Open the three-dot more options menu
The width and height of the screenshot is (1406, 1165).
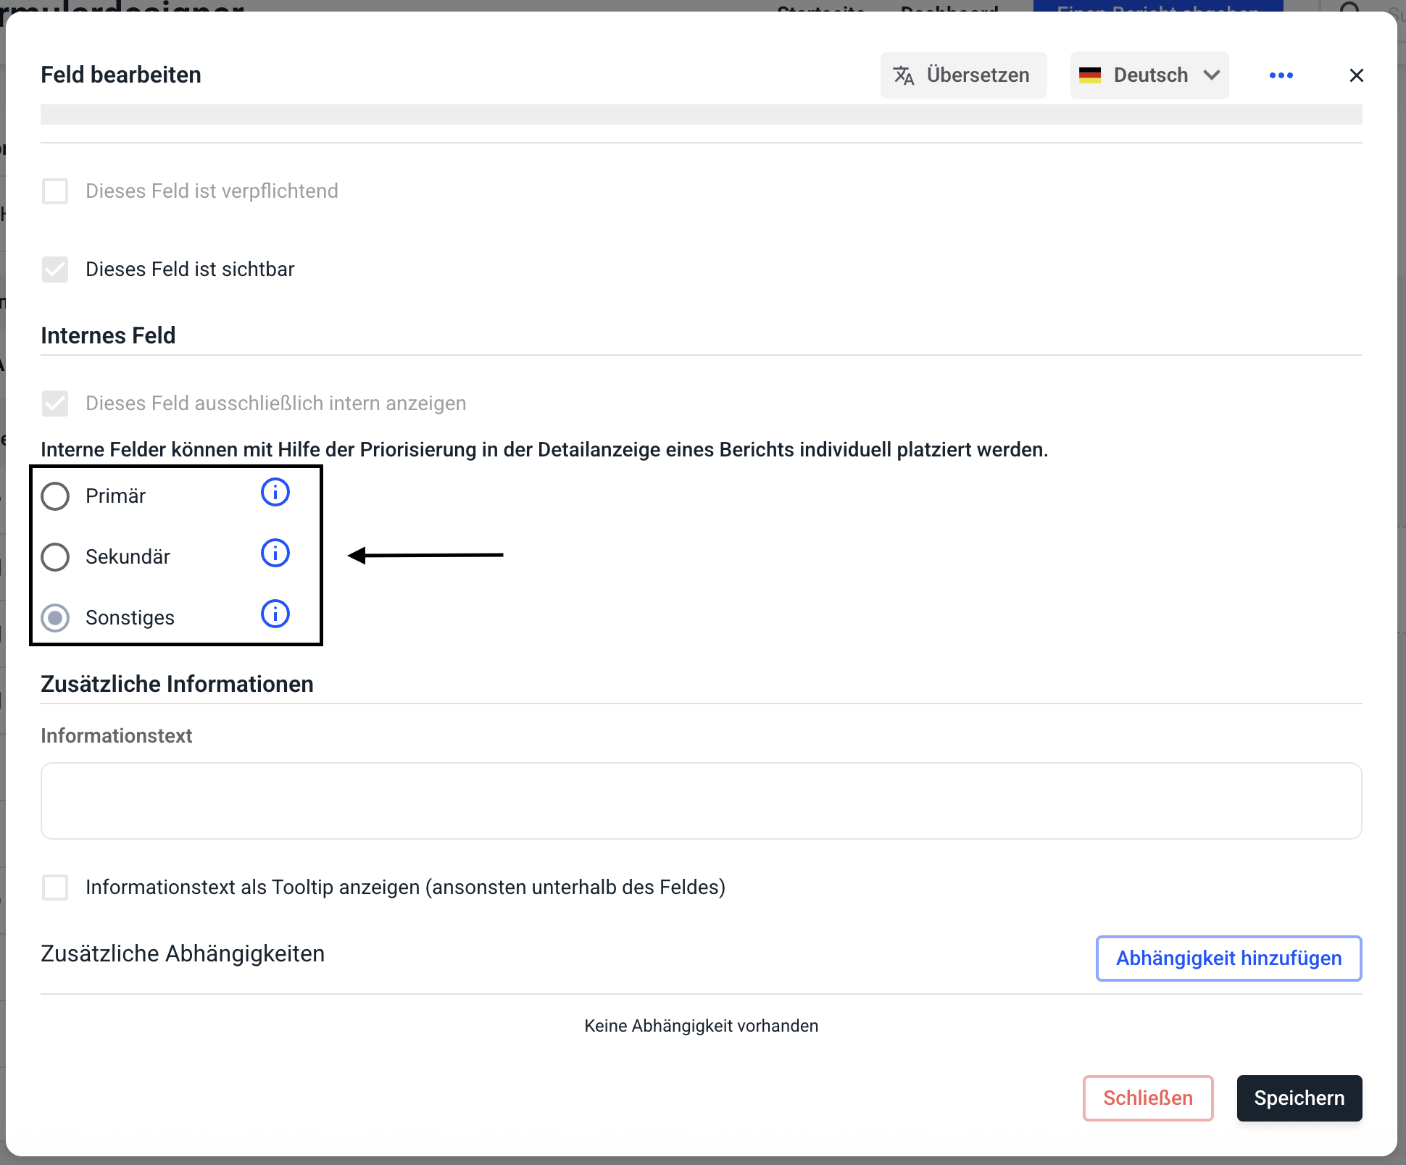click(1281, 75)
